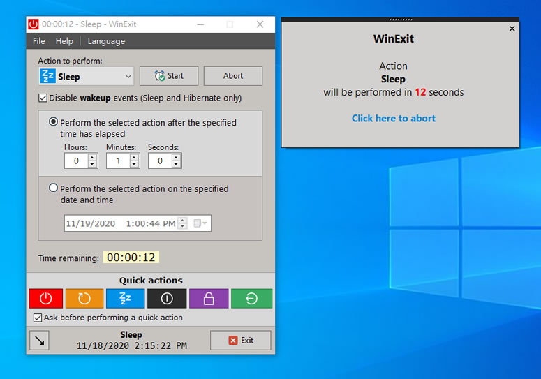The width and height of the screenshot is (541, 379).
Task: Click the bold Sleep text in popup
Action: pyautogui.click(x=393, y=80)
